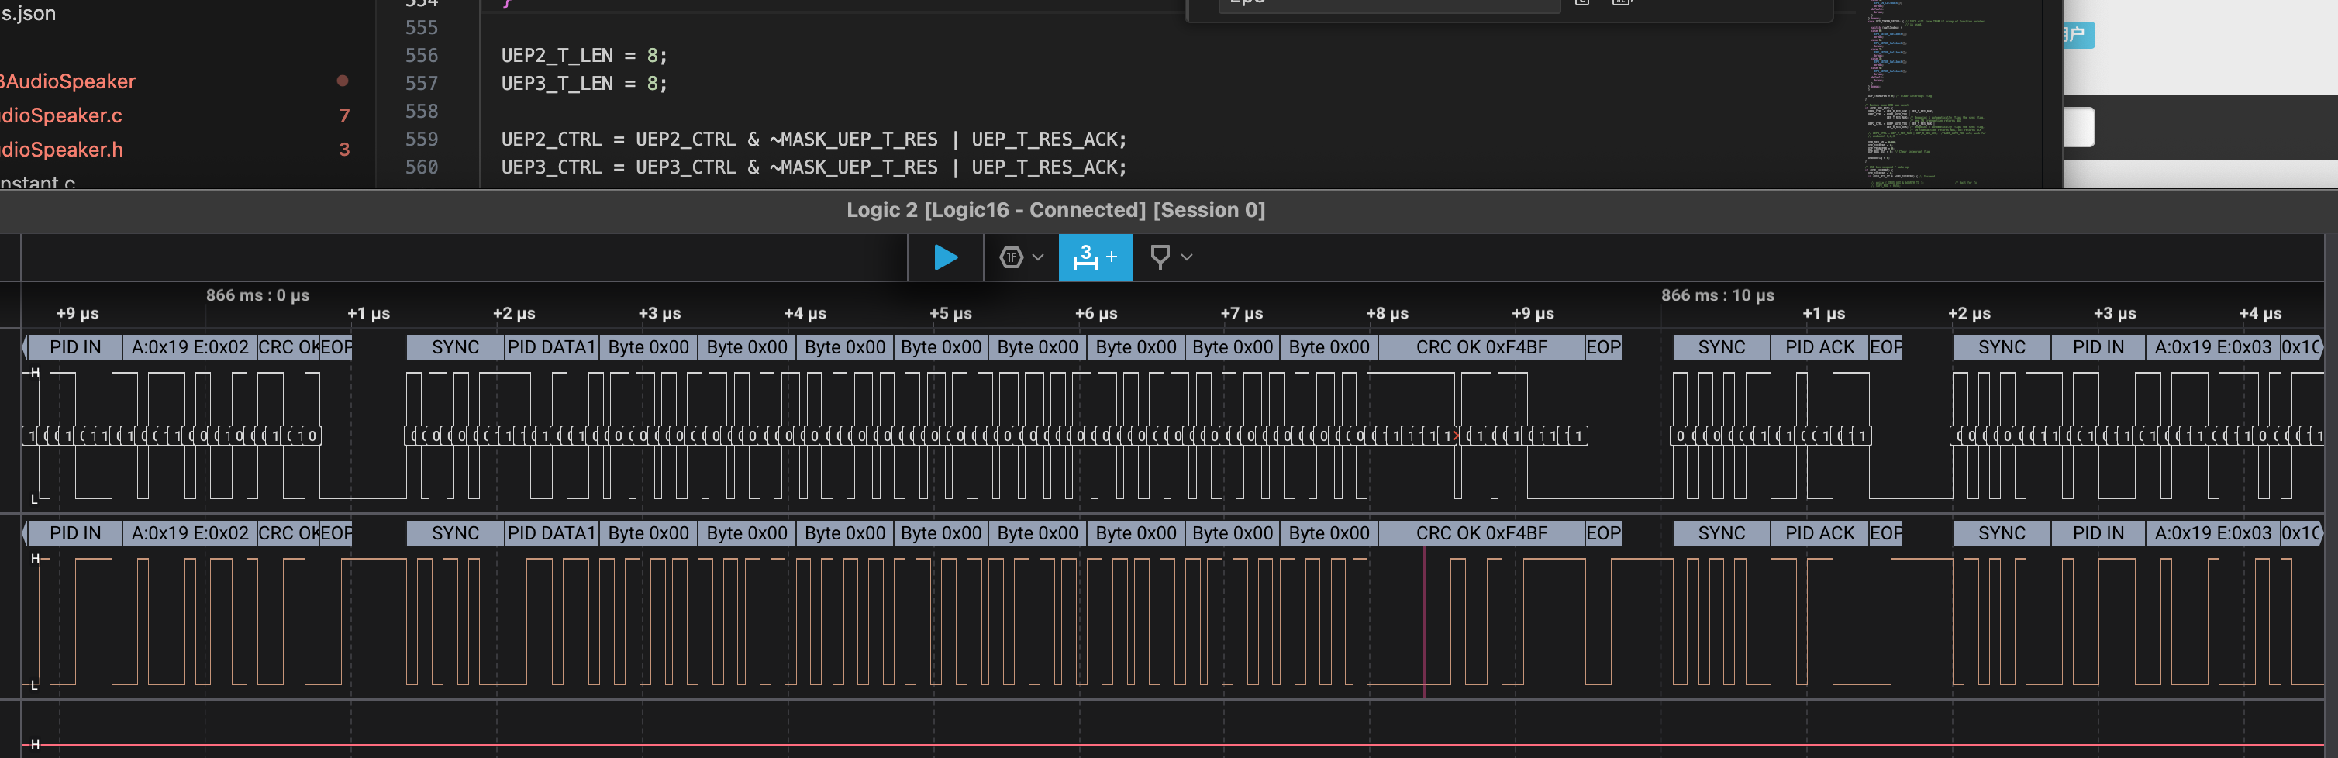
Task: Click the +8 µs tick on the time ruler
Action: (x=1387, y=313)
